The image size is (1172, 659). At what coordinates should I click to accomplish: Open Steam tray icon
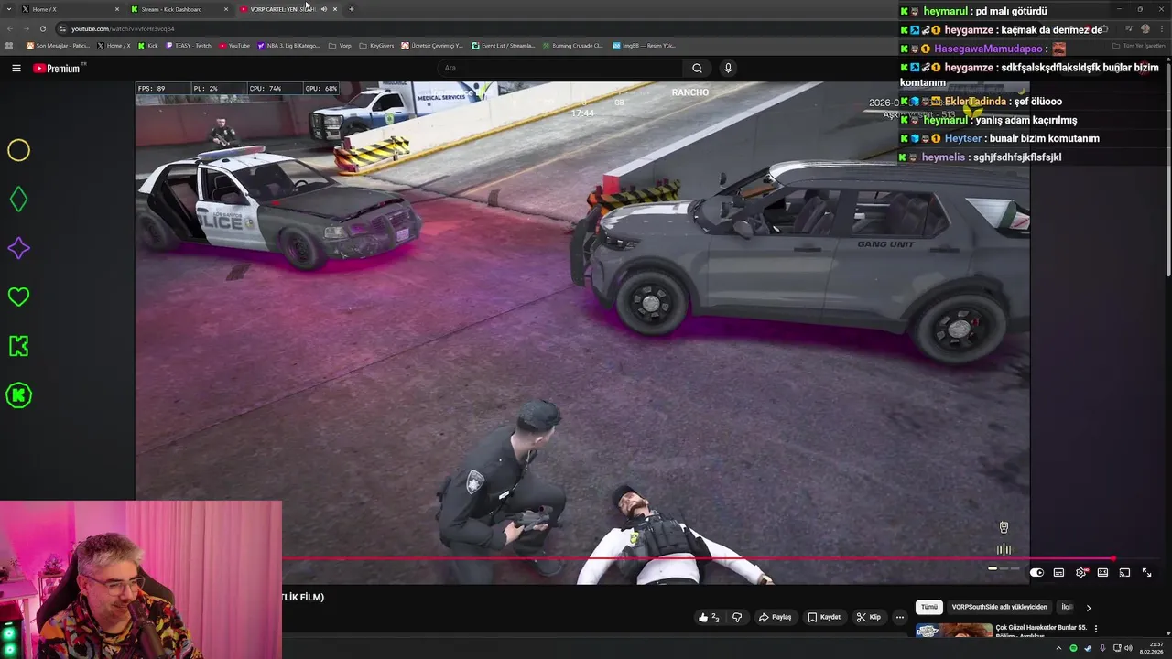(x=1088, y=648)
